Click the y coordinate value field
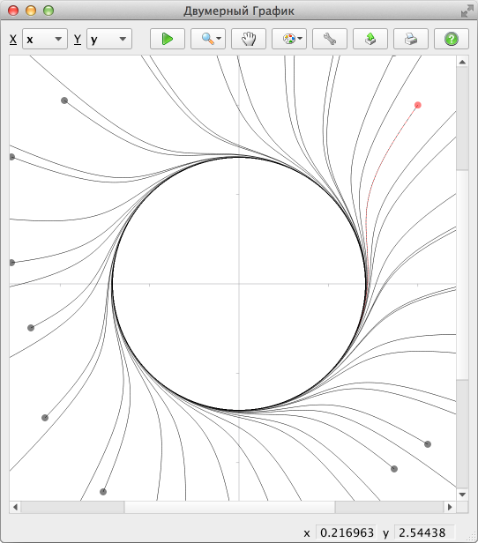The image size is (478, 543). coord(424,532)
